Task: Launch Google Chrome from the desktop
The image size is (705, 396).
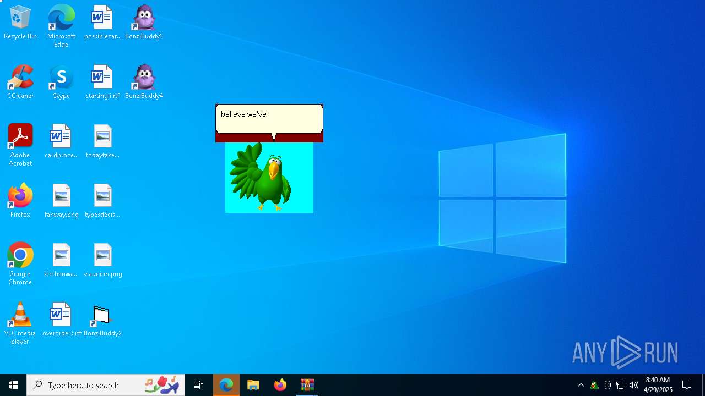Action: click(x=20, y=264)
